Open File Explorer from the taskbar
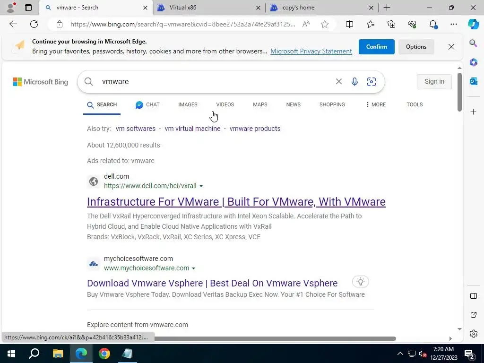This screenshot has width=484, height=363. tap(58, 354)
